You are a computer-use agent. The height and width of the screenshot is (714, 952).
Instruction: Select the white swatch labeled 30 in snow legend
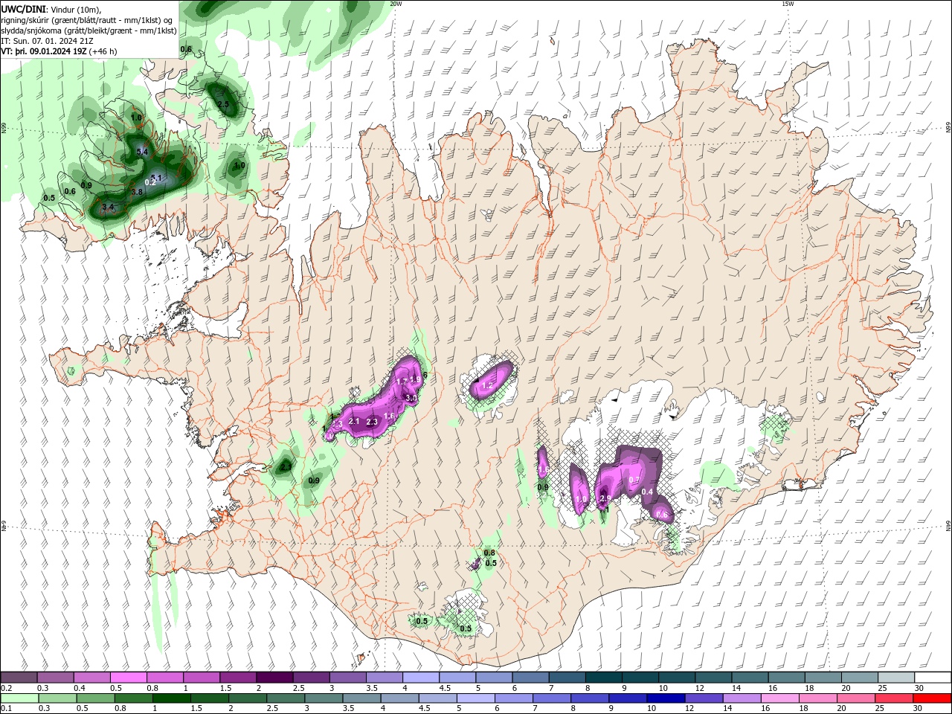pos(932,678)
